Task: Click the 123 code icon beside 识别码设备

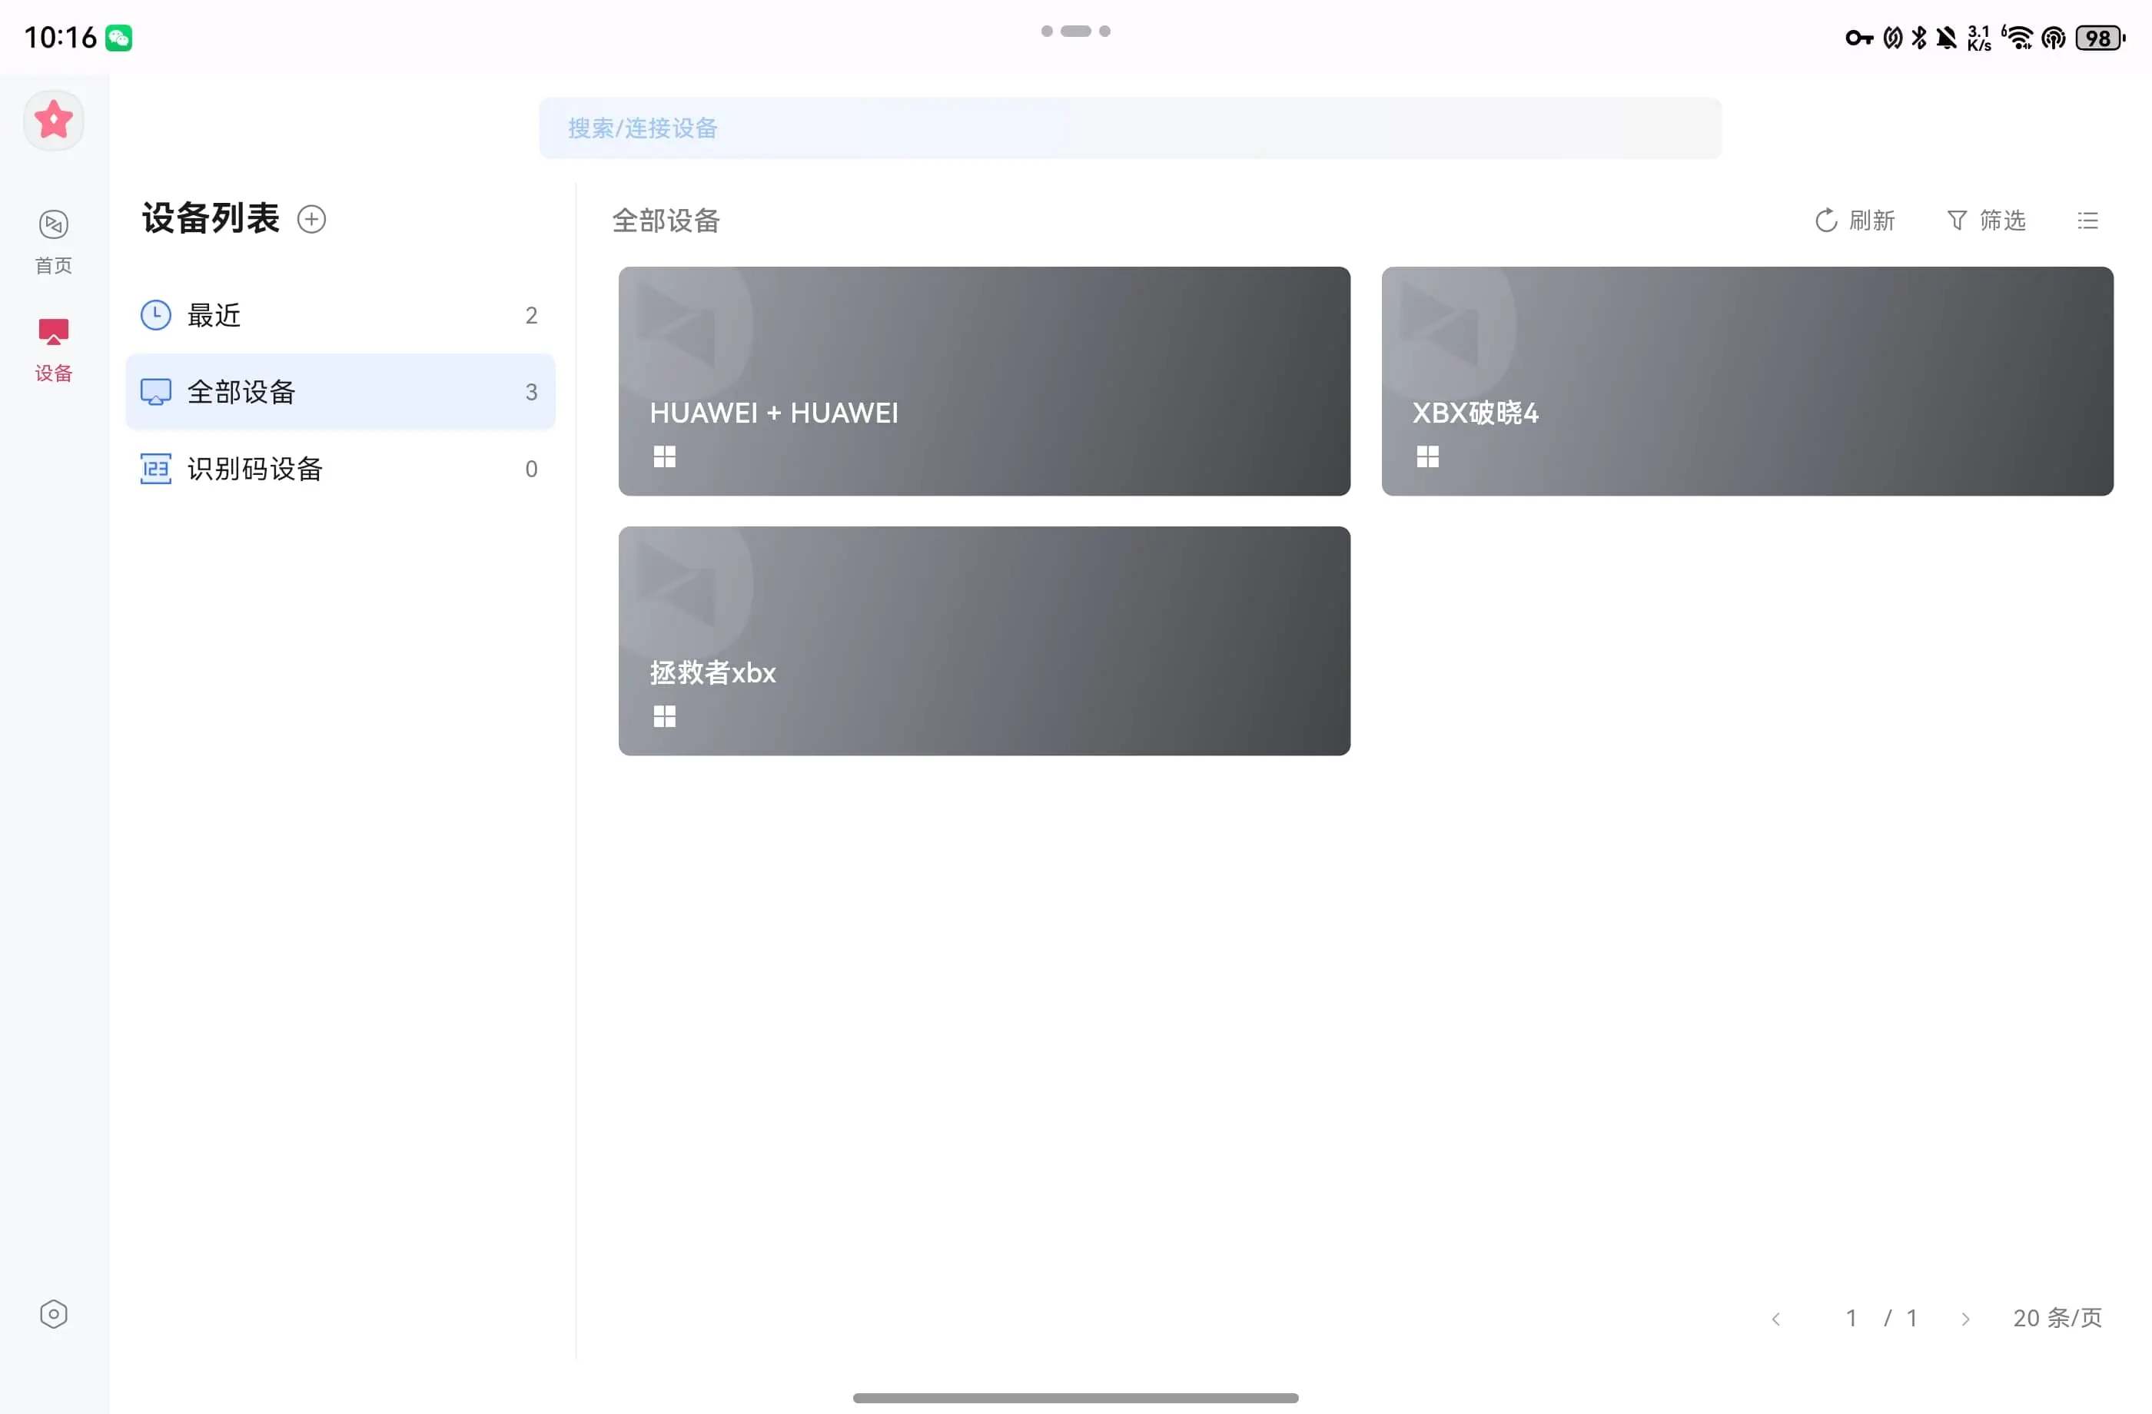Action: pos(155,468)
